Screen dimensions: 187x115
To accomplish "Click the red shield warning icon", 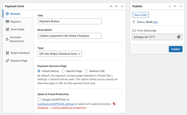I will [114, 104].
